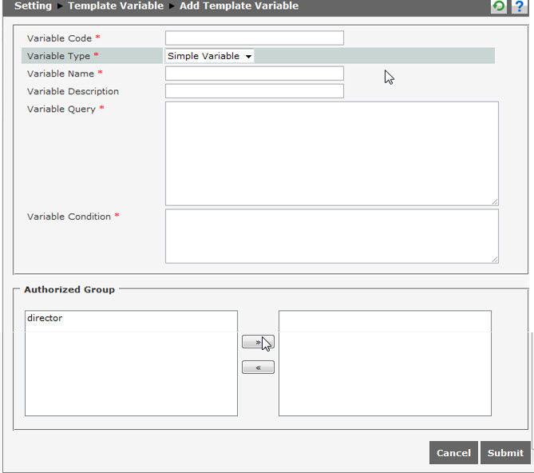
Task: Open help with the question mark icon
Action: point(518,6)
